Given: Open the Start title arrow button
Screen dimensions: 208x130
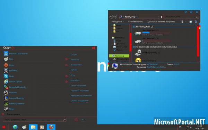Looking at the screenshot, I should click(x=13, y=48).
